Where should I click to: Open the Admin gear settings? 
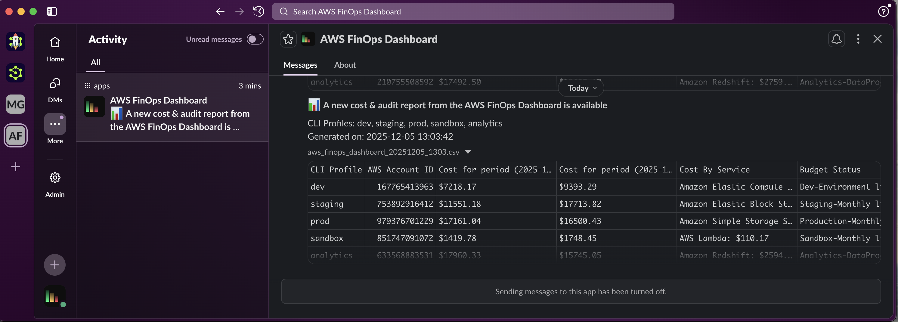click(x=55, y=185)
